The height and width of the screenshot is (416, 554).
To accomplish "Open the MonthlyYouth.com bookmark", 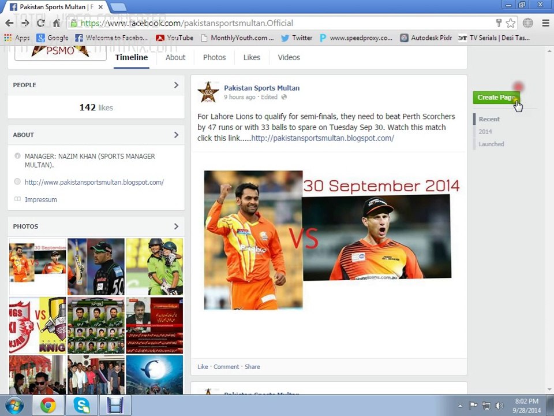I will [x=237, y=38].
